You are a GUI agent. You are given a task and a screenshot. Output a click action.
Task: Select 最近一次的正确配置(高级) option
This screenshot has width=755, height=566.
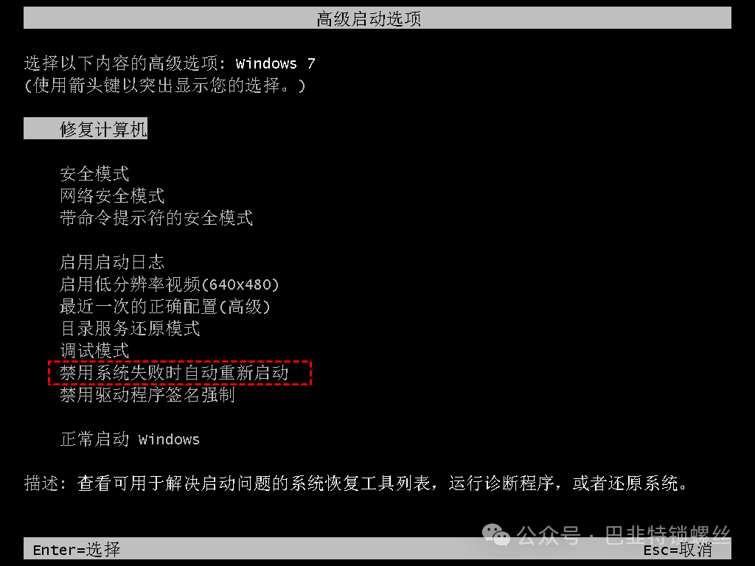click(164, 306)
